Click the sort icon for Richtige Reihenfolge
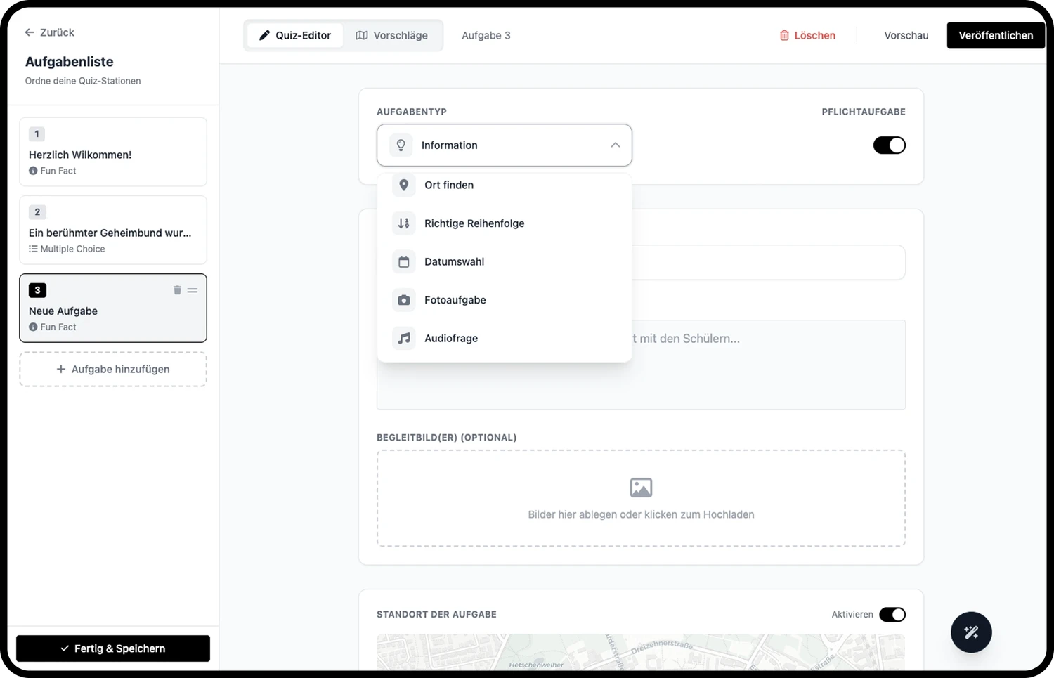The width and height of the screenshot is (1054, 678). [x=404, y=223]
